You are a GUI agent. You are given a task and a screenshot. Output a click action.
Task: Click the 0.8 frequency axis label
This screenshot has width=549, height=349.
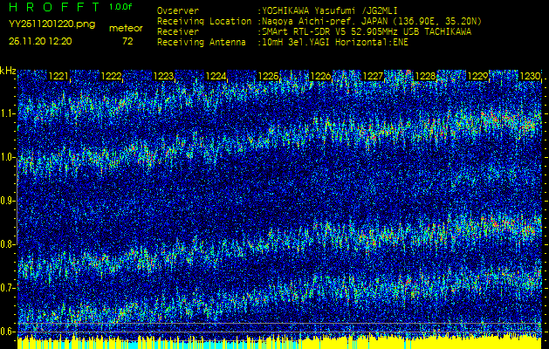[x=8, y=244]
